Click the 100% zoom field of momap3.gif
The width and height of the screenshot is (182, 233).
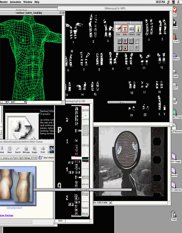(60, 221)
